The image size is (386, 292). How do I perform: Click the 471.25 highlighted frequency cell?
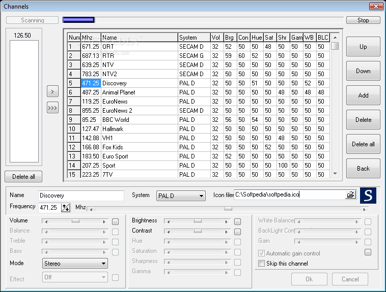coord(91,83)
